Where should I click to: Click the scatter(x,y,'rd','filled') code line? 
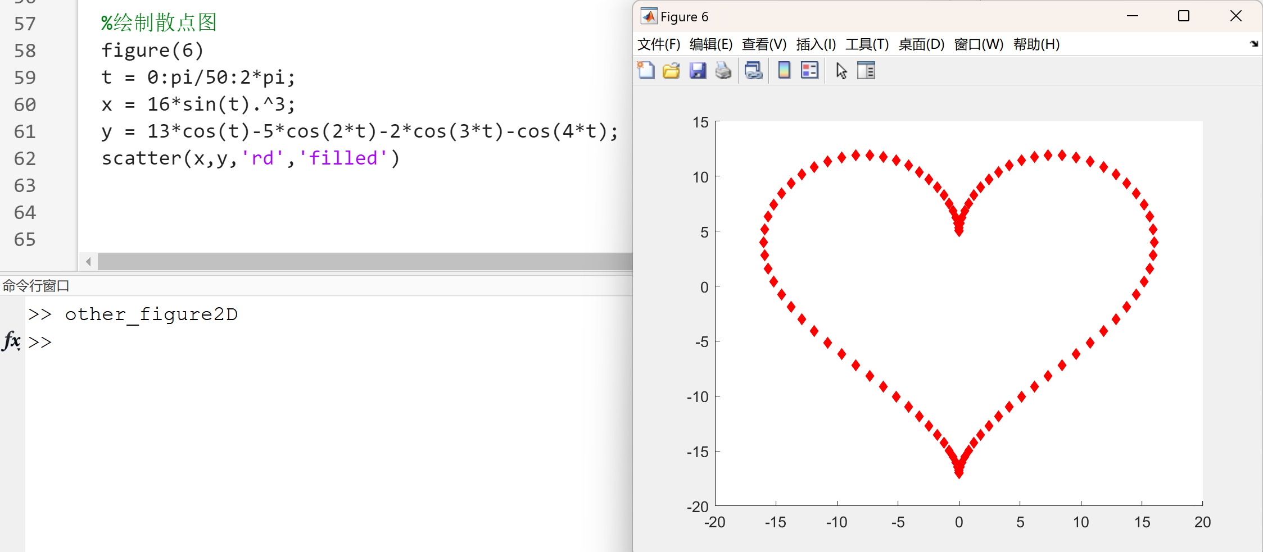pyautogui.click(x=251, y=158)
